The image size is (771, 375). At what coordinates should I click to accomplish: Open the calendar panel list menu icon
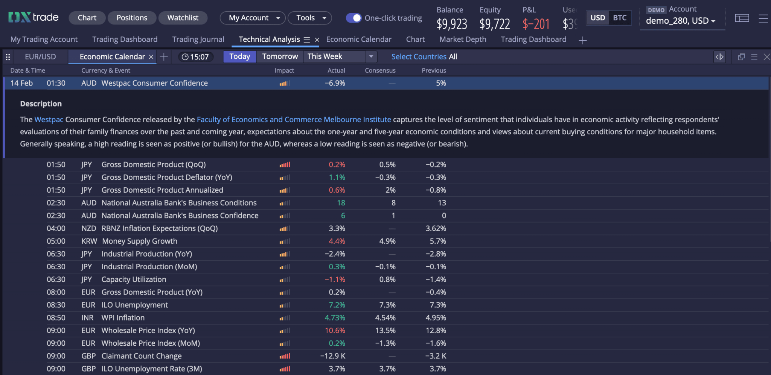pos(754,57)
